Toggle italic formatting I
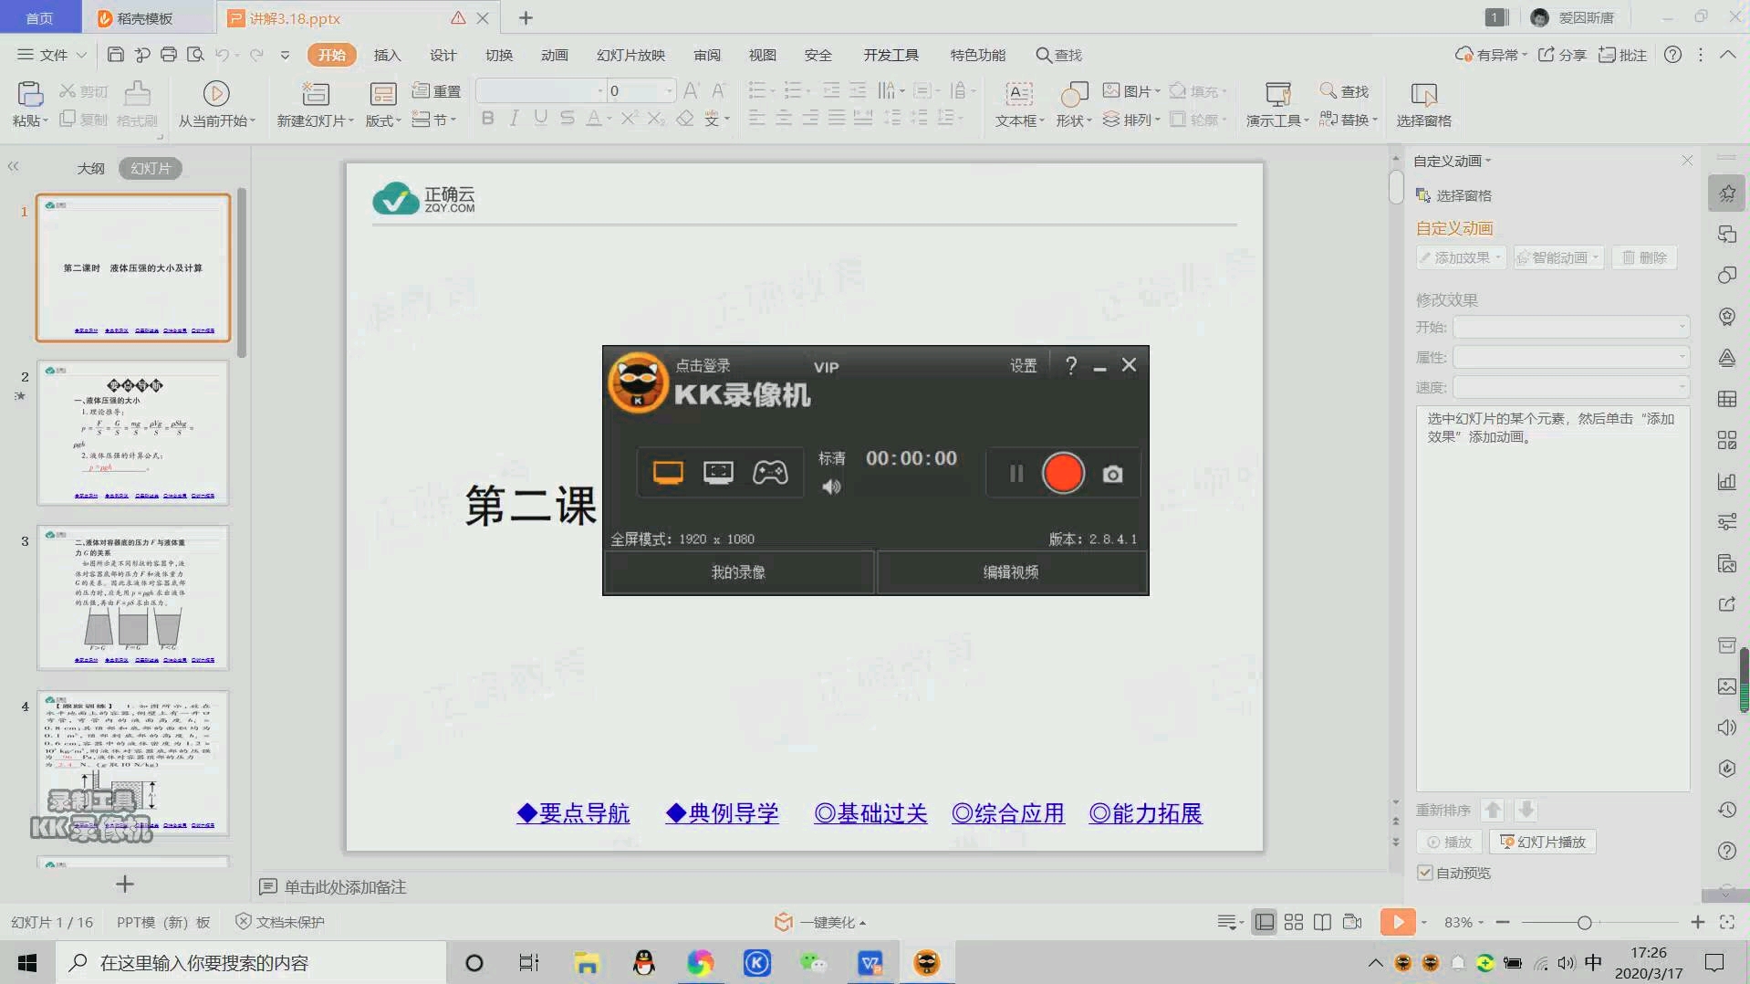1750x984 pixels. point(515,119)
